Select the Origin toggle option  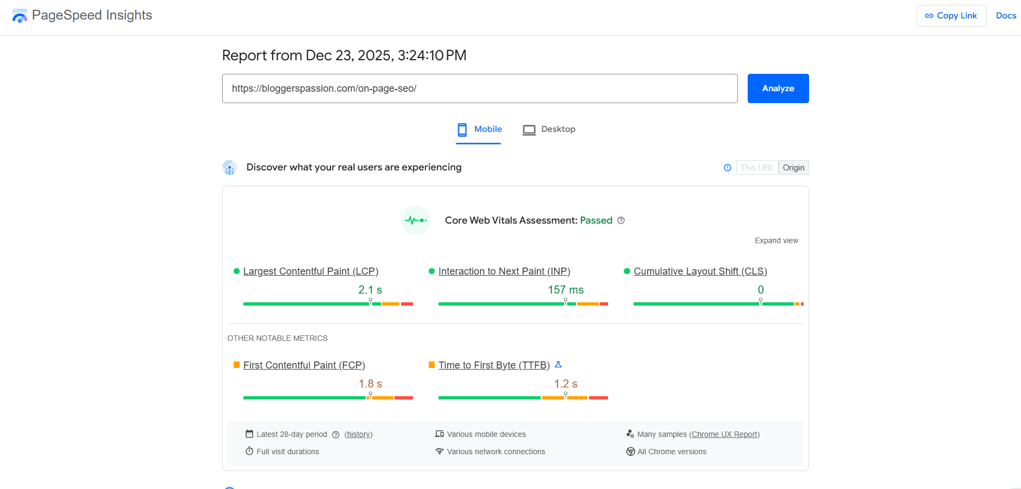(793, 167)
